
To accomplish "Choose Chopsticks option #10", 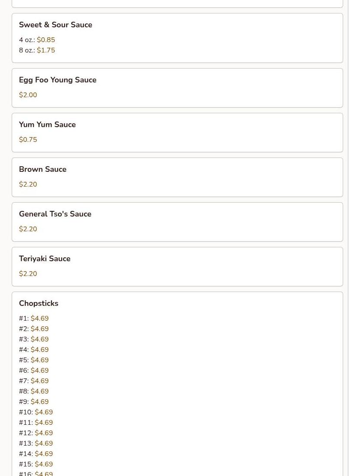I will (x=36, y=412).
